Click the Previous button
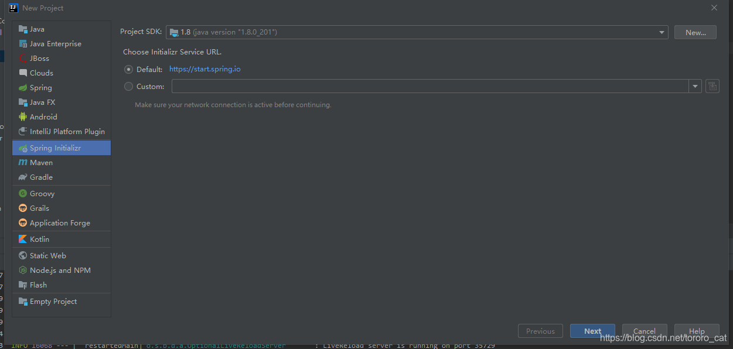The image size is (733, 349). tap(540, 331)
